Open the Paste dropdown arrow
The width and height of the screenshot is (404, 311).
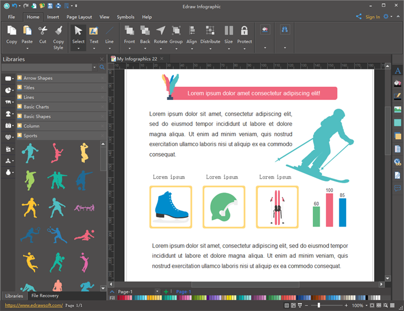pyautogui.click(x=27, y=49)
